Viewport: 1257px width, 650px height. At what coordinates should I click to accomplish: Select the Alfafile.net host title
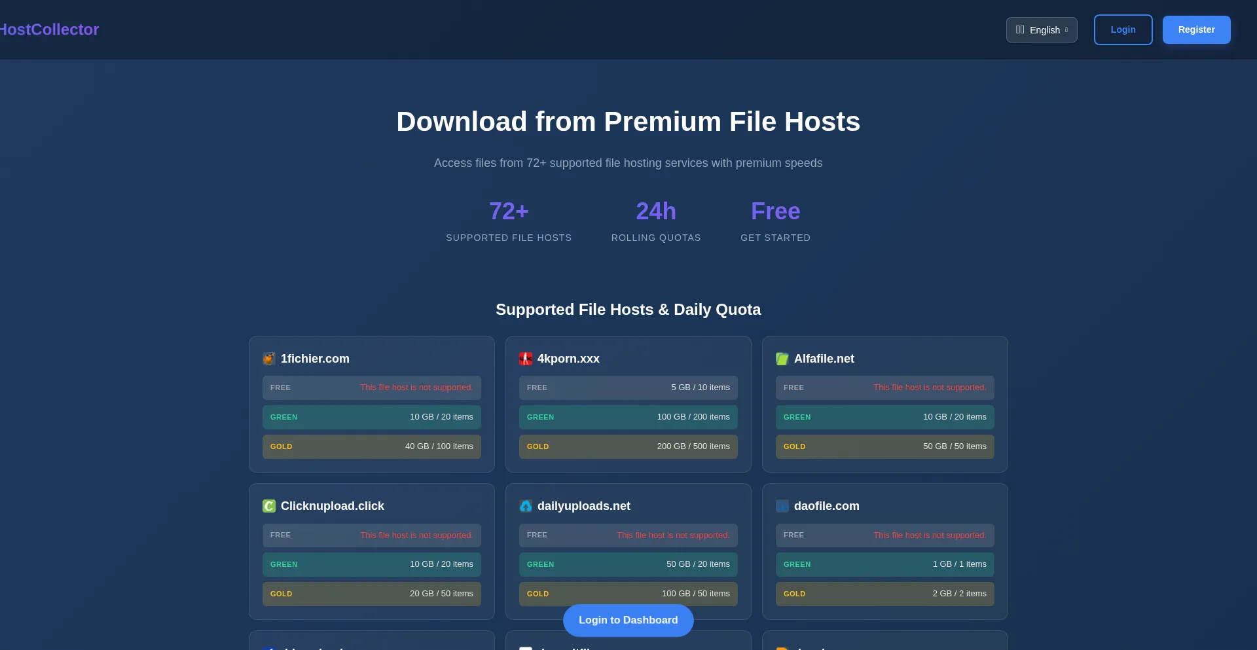824,359
